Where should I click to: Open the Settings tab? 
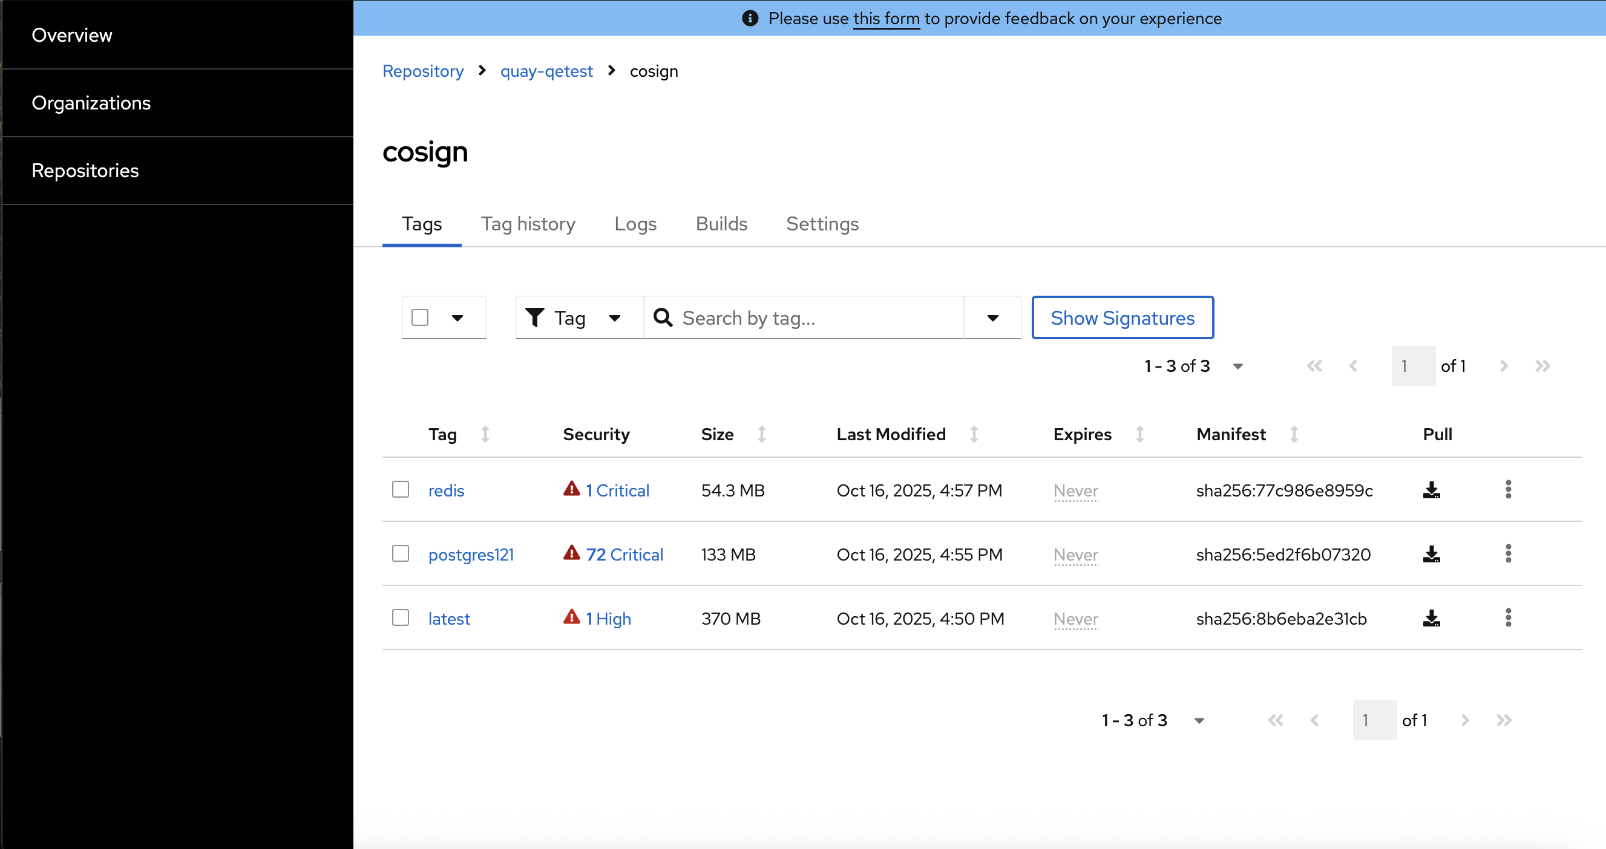pos(822,224)
